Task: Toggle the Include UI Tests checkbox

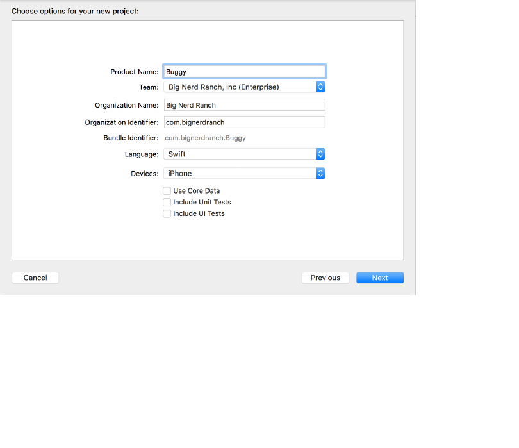Action: tap(167, 214)
